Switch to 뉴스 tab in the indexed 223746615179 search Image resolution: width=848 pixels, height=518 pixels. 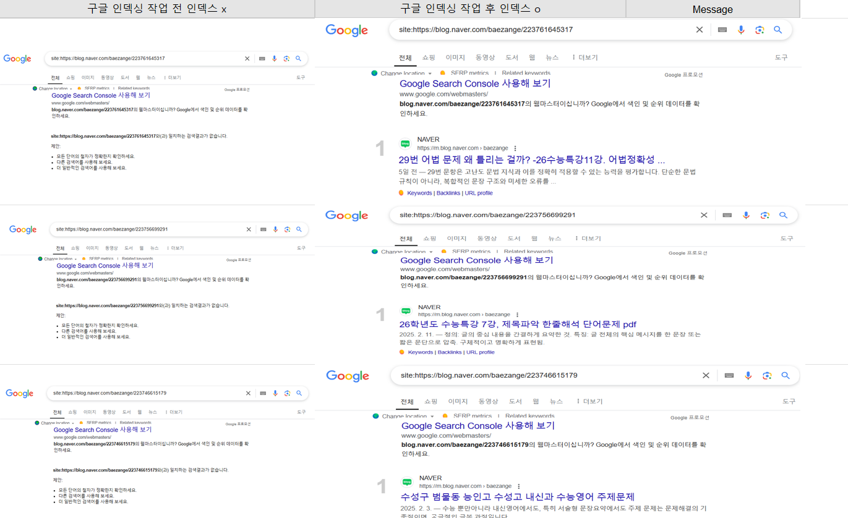coord(556,401)
